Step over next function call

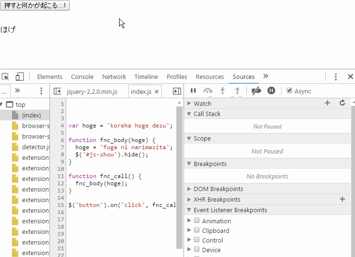point(208,91)
